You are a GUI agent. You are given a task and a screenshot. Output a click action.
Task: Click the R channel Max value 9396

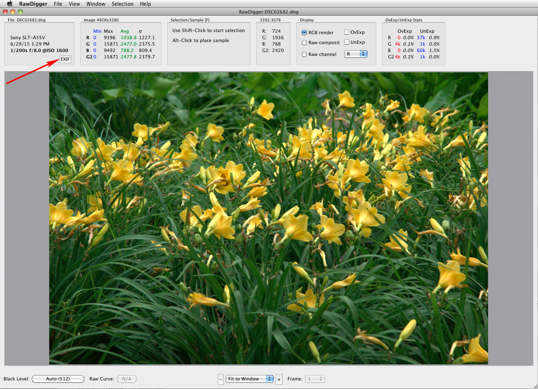pos(110,37)
